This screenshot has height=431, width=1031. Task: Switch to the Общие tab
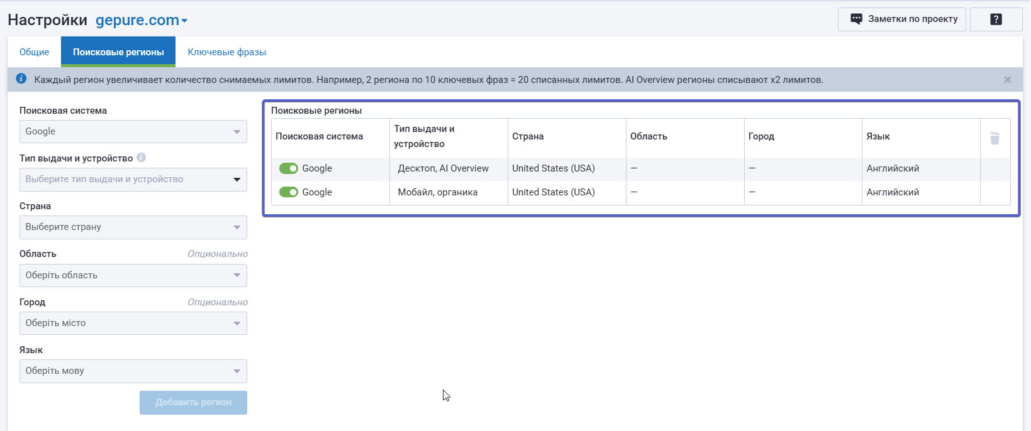pyautogui.click(x=34, y=52)
